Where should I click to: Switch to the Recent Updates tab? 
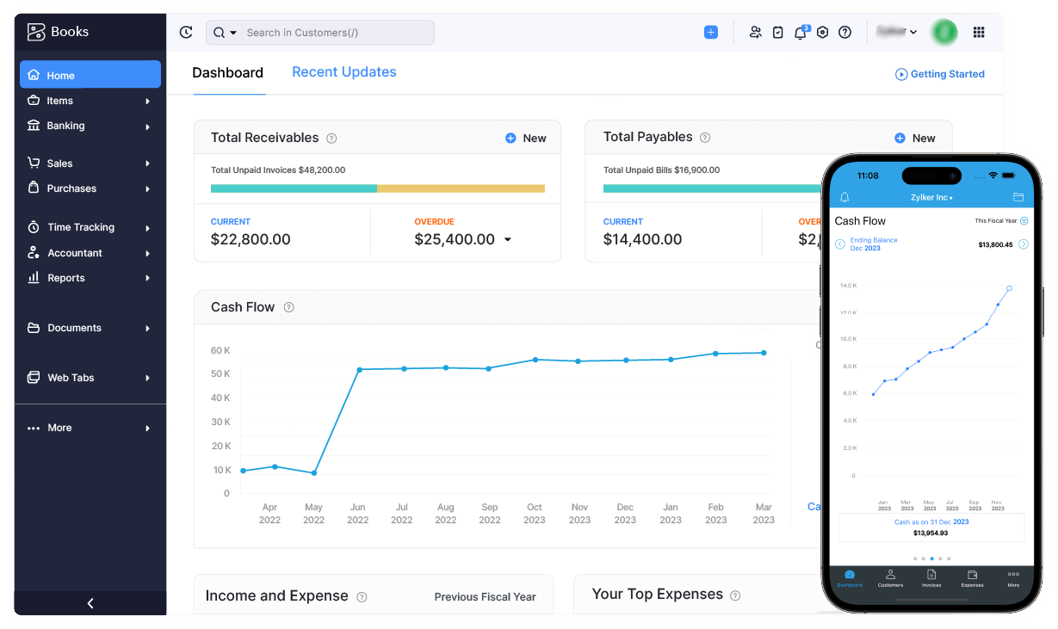tap(343, 72)
